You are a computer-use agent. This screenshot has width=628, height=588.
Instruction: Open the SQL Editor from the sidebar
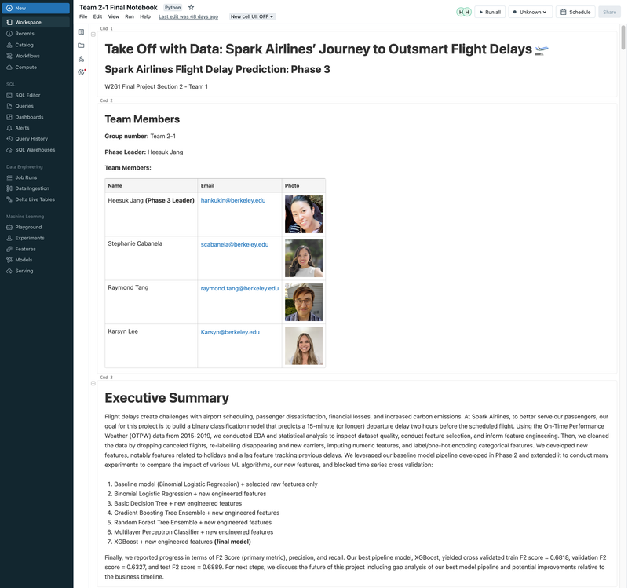[x=27, y=94]
